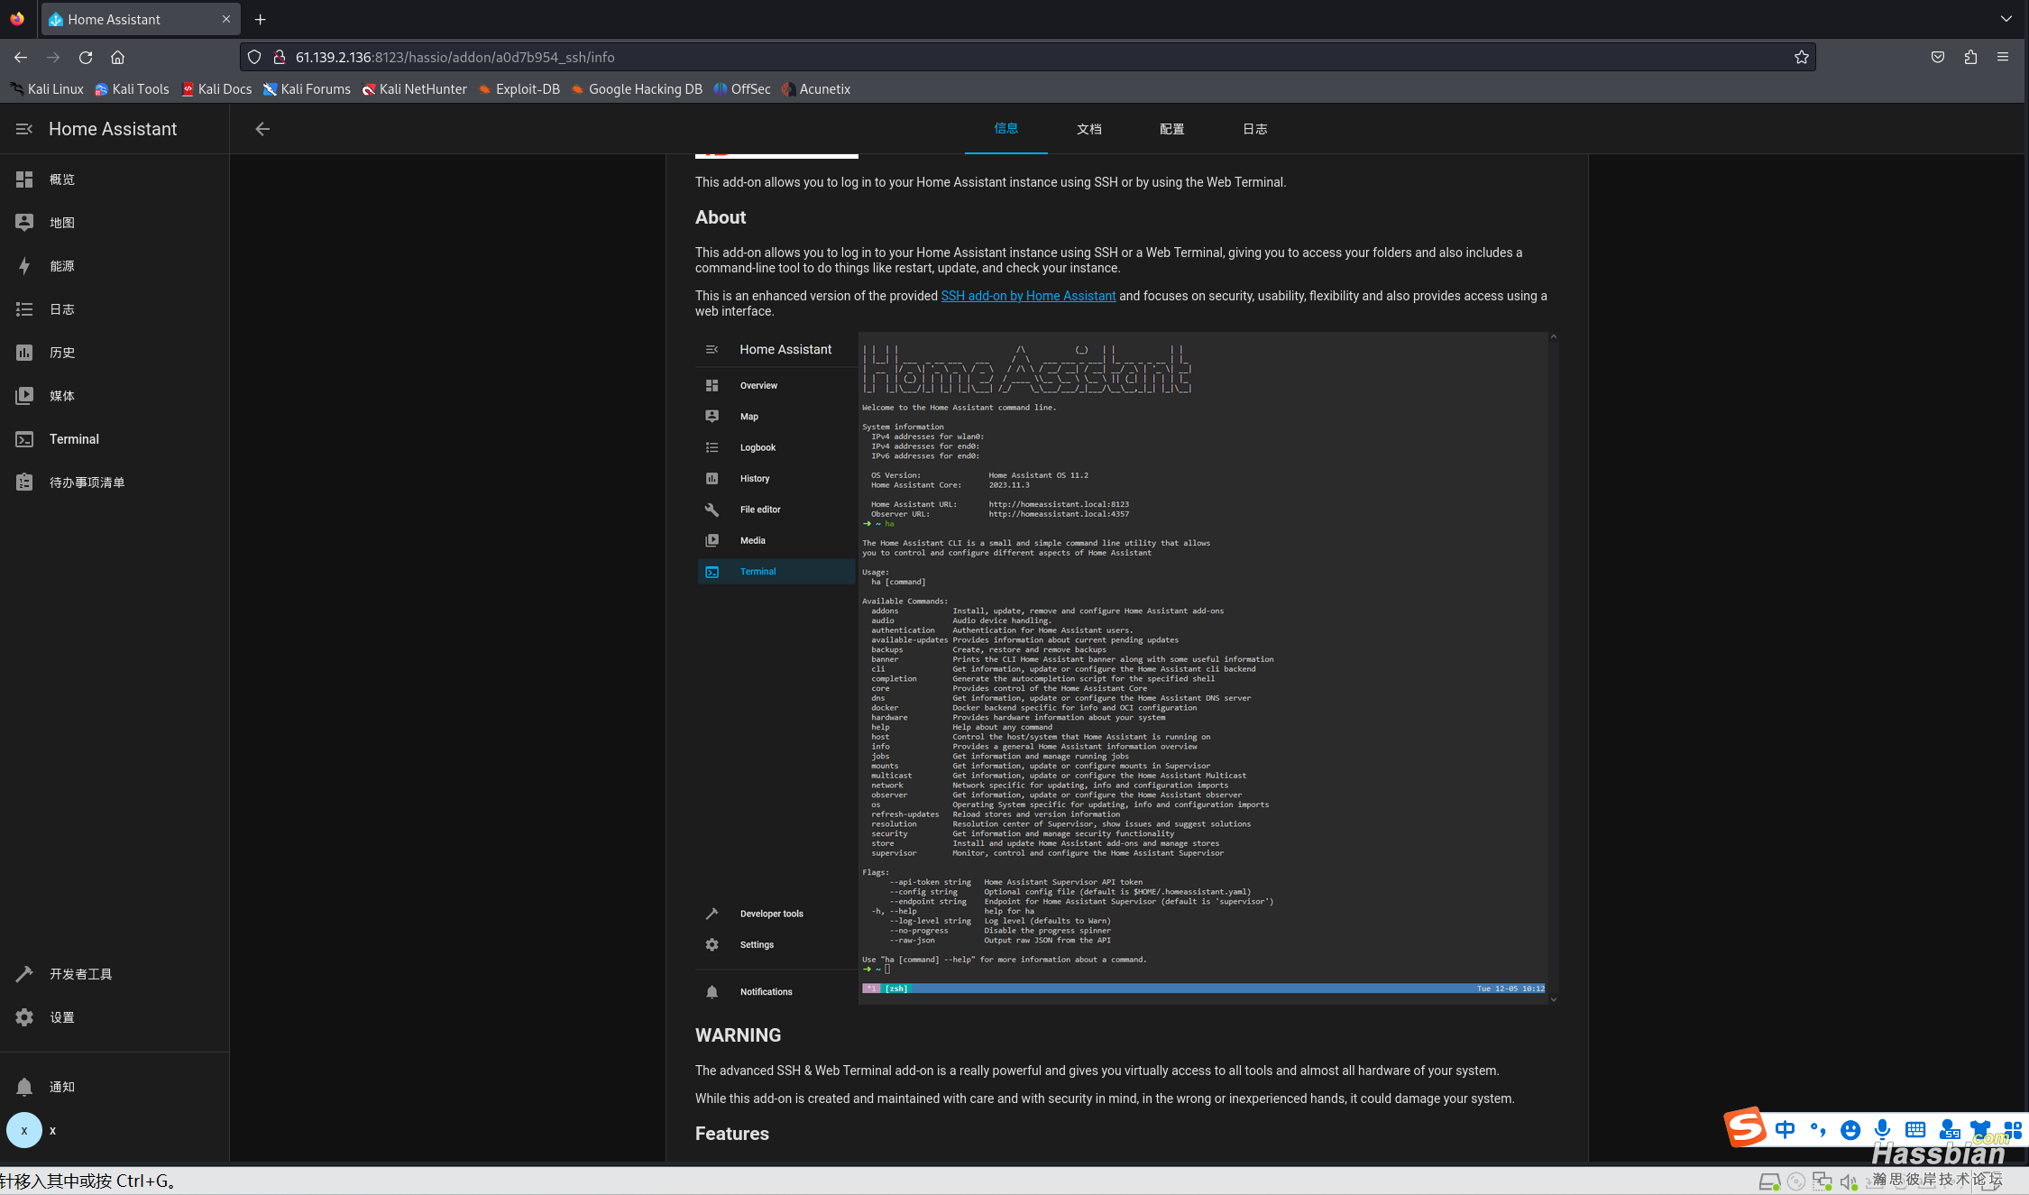Close the Home Assistant browser tab
The height and width of the screenshot is (1195, 2029).
(226, 19)
